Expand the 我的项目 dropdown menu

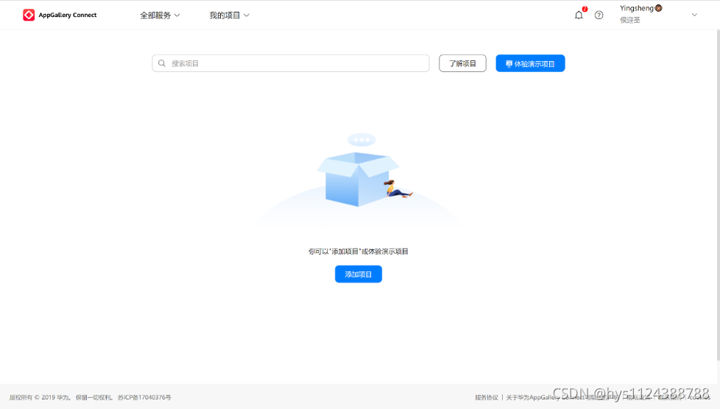[x=229, y=15]
